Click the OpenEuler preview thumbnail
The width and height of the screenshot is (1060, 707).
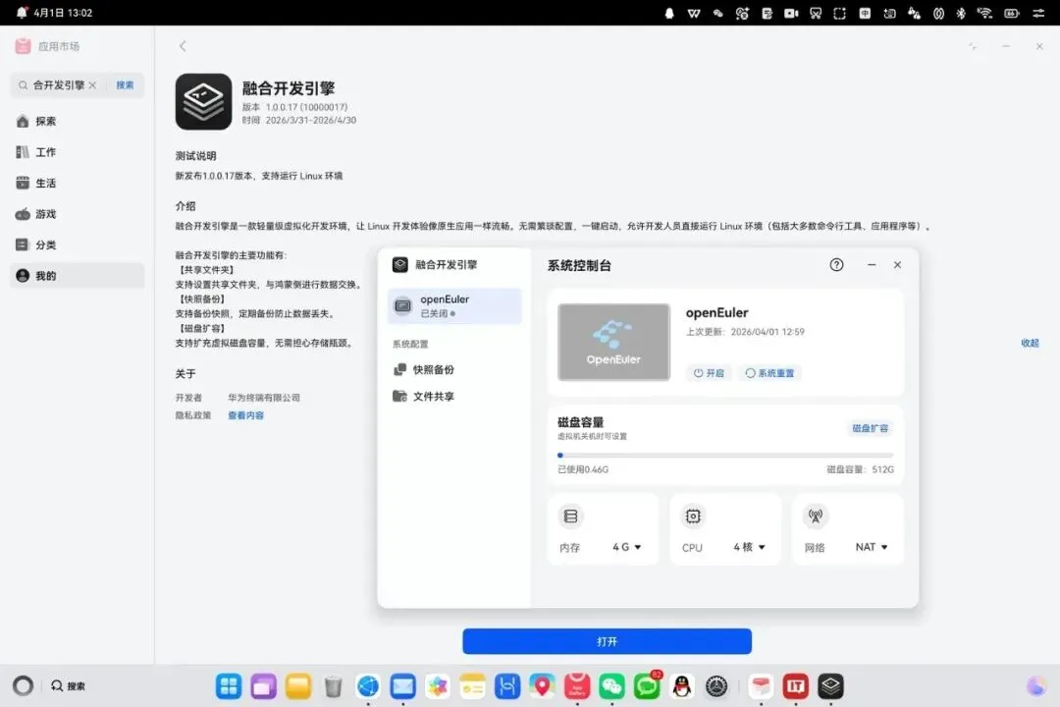tap(613, 343)
